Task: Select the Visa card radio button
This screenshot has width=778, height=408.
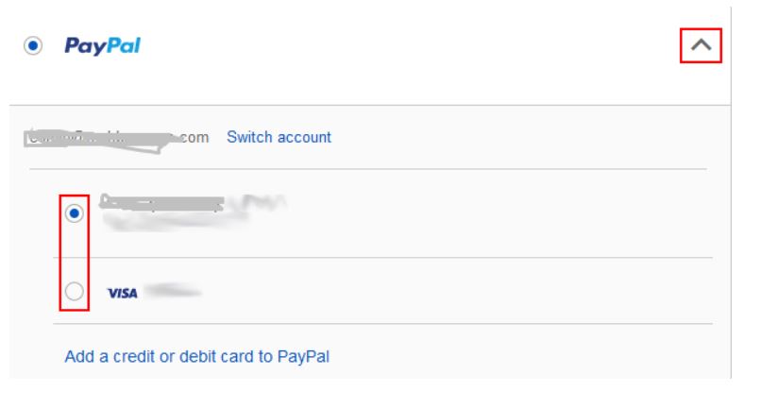Action: pos(75,292)
